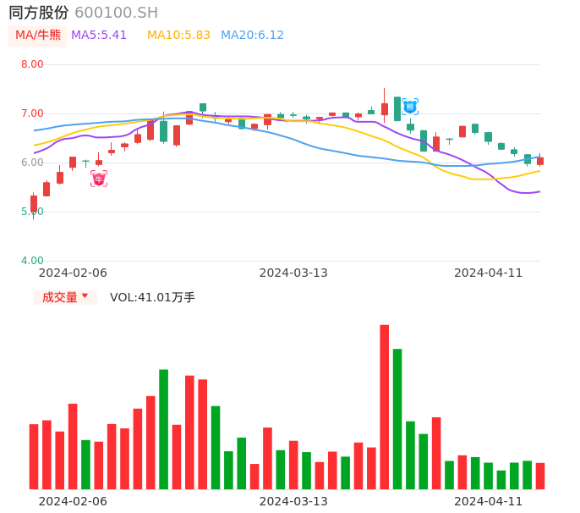
Task: Click the stock name 同方股份
Action: point(39,13)
